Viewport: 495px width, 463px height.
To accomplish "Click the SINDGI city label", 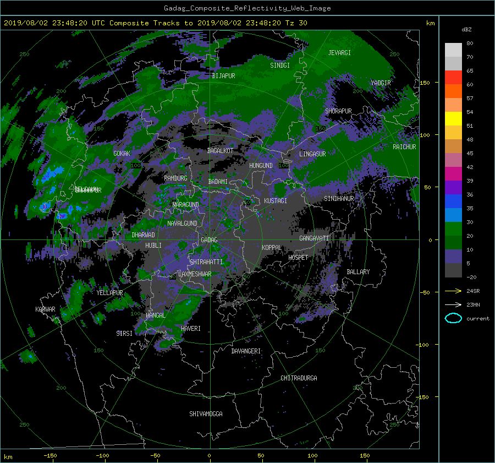I will point(280,66).
